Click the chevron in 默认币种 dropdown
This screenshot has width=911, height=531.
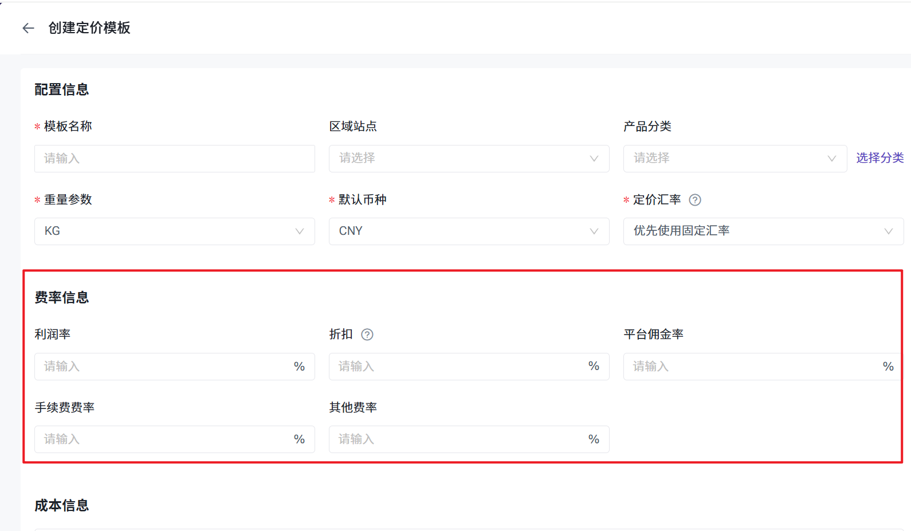pyautogui.click(x=594, y=231)
